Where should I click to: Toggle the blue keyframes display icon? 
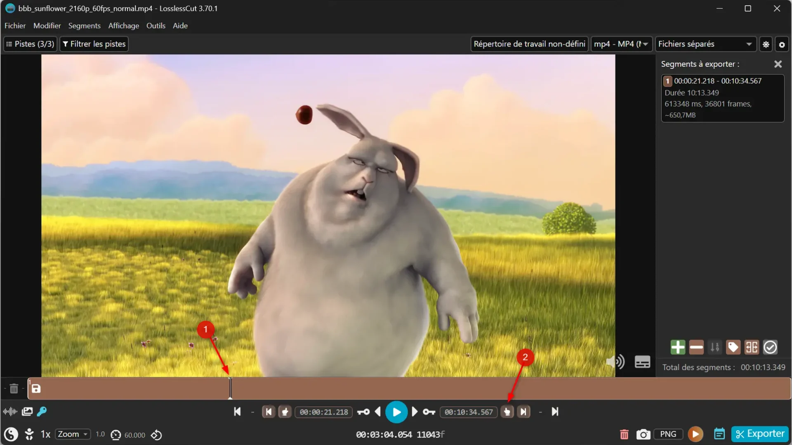click(42, 412)
